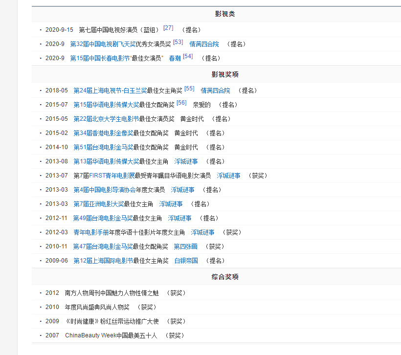Image resolution: width=401 pixels, height=355 pixels.
Task: Visit the 第12届上海国际电影节 link
Action: tap(103, 261)
